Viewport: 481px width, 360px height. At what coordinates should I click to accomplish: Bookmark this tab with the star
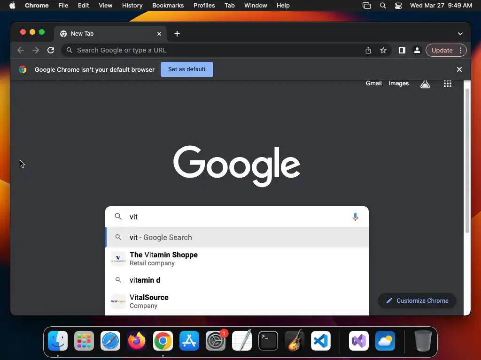tap(383, 50)
